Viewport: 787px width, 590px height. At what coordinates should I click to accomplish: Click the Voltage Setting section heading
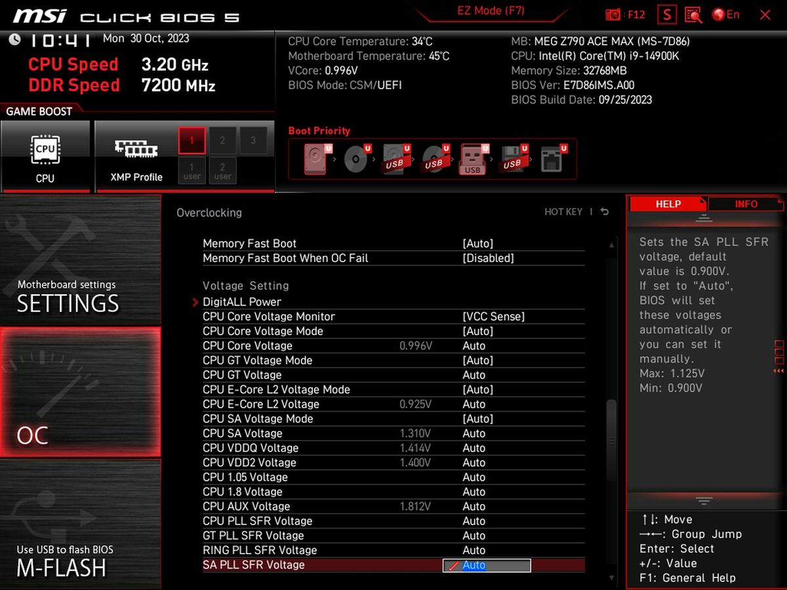coord(246,286)
